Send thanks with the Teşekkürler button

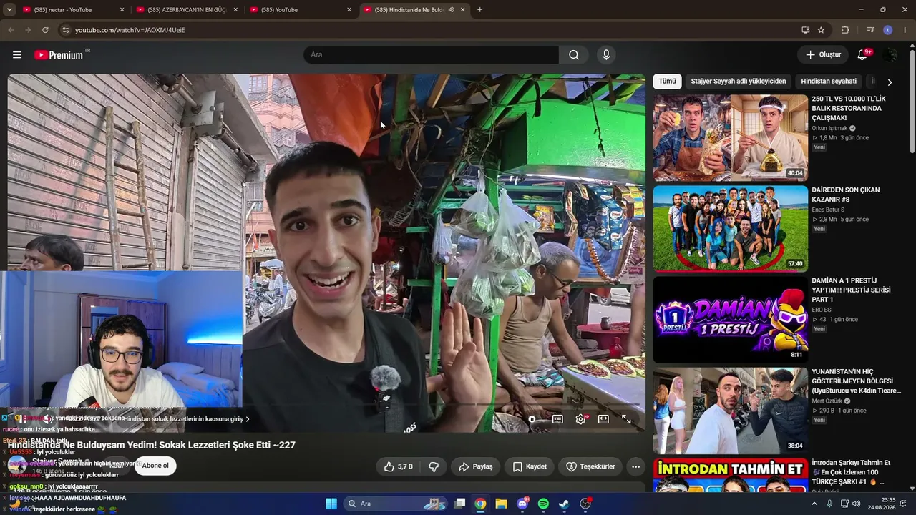590,466
